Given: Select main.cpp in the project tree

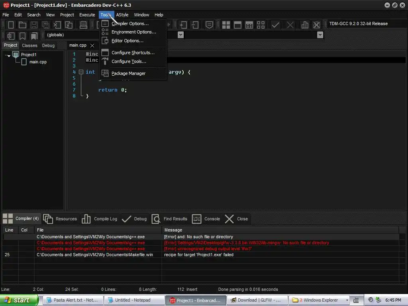Looking at the screenshot, I should pyautogui.click(x=38, y=62).
